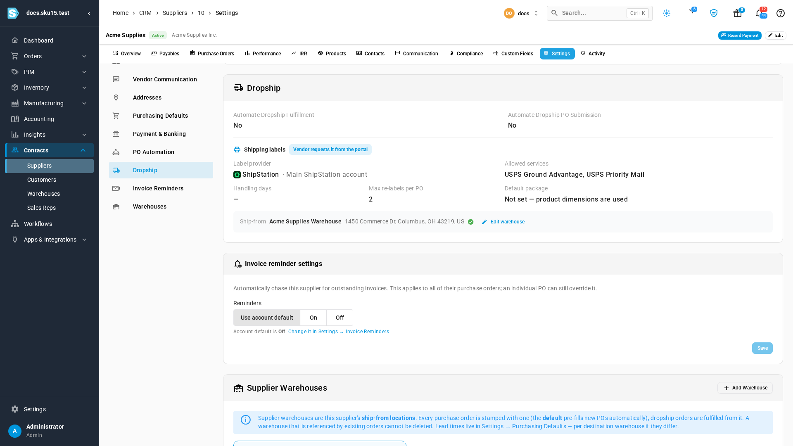Set Reminders to Off
This screenshot has width=793, height=446.
[x=340, y=318]
